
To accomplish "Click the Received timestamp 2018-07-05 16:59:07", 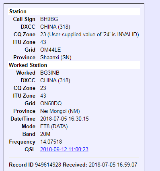I will pyautogui.click(x=113, y=165).
